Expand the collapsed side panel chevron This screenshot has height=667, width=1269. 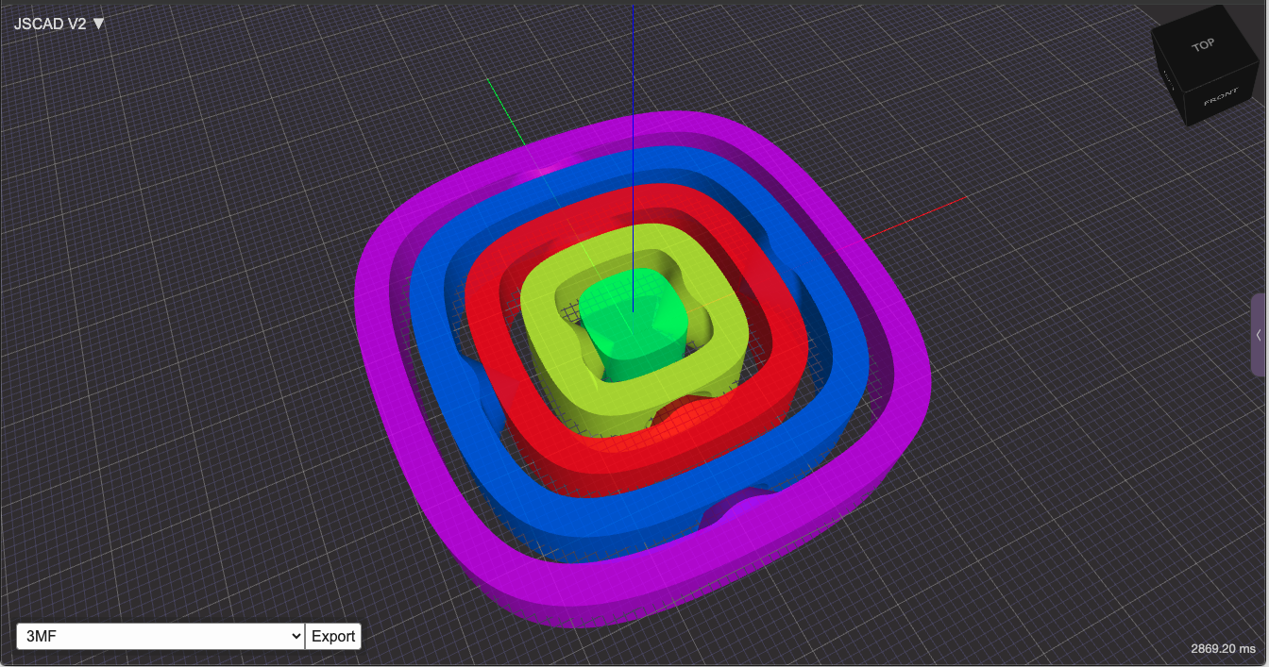tap(1259, 335)
